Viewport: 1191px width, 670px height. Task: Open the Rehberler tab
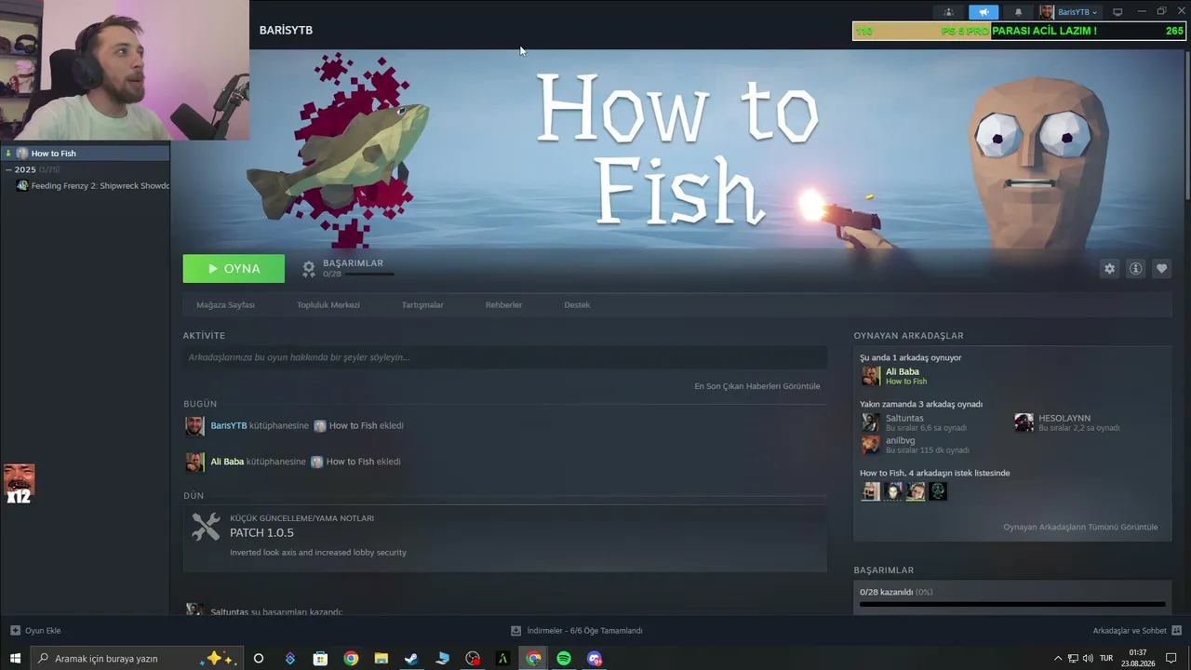click(x=503, y=305)
